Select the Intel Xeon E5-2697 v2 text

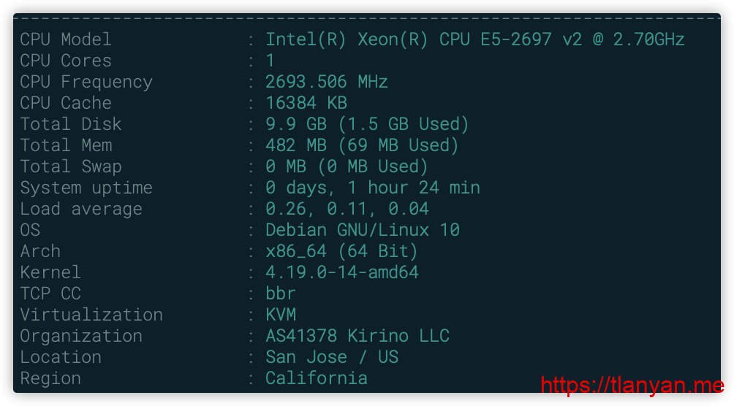pyautogui.click(x=474, y=39)
